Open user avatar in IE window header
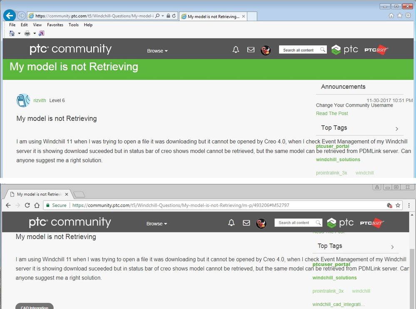 [x=266, y=50]
